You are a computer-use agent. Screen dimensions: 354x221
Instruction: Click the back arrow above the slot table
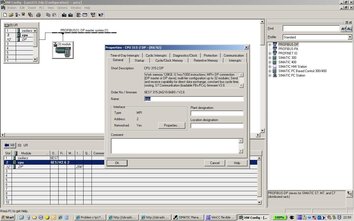[7, 145]
